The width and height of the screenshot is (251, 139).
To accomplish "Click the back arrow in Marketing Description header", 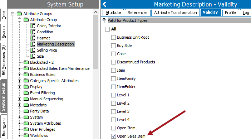I will [104, 4].
